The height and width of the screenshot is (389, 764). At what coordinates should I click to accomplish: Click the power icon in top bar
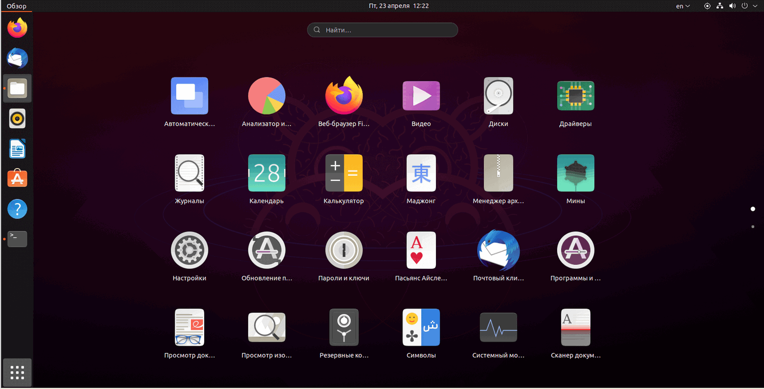745,6
